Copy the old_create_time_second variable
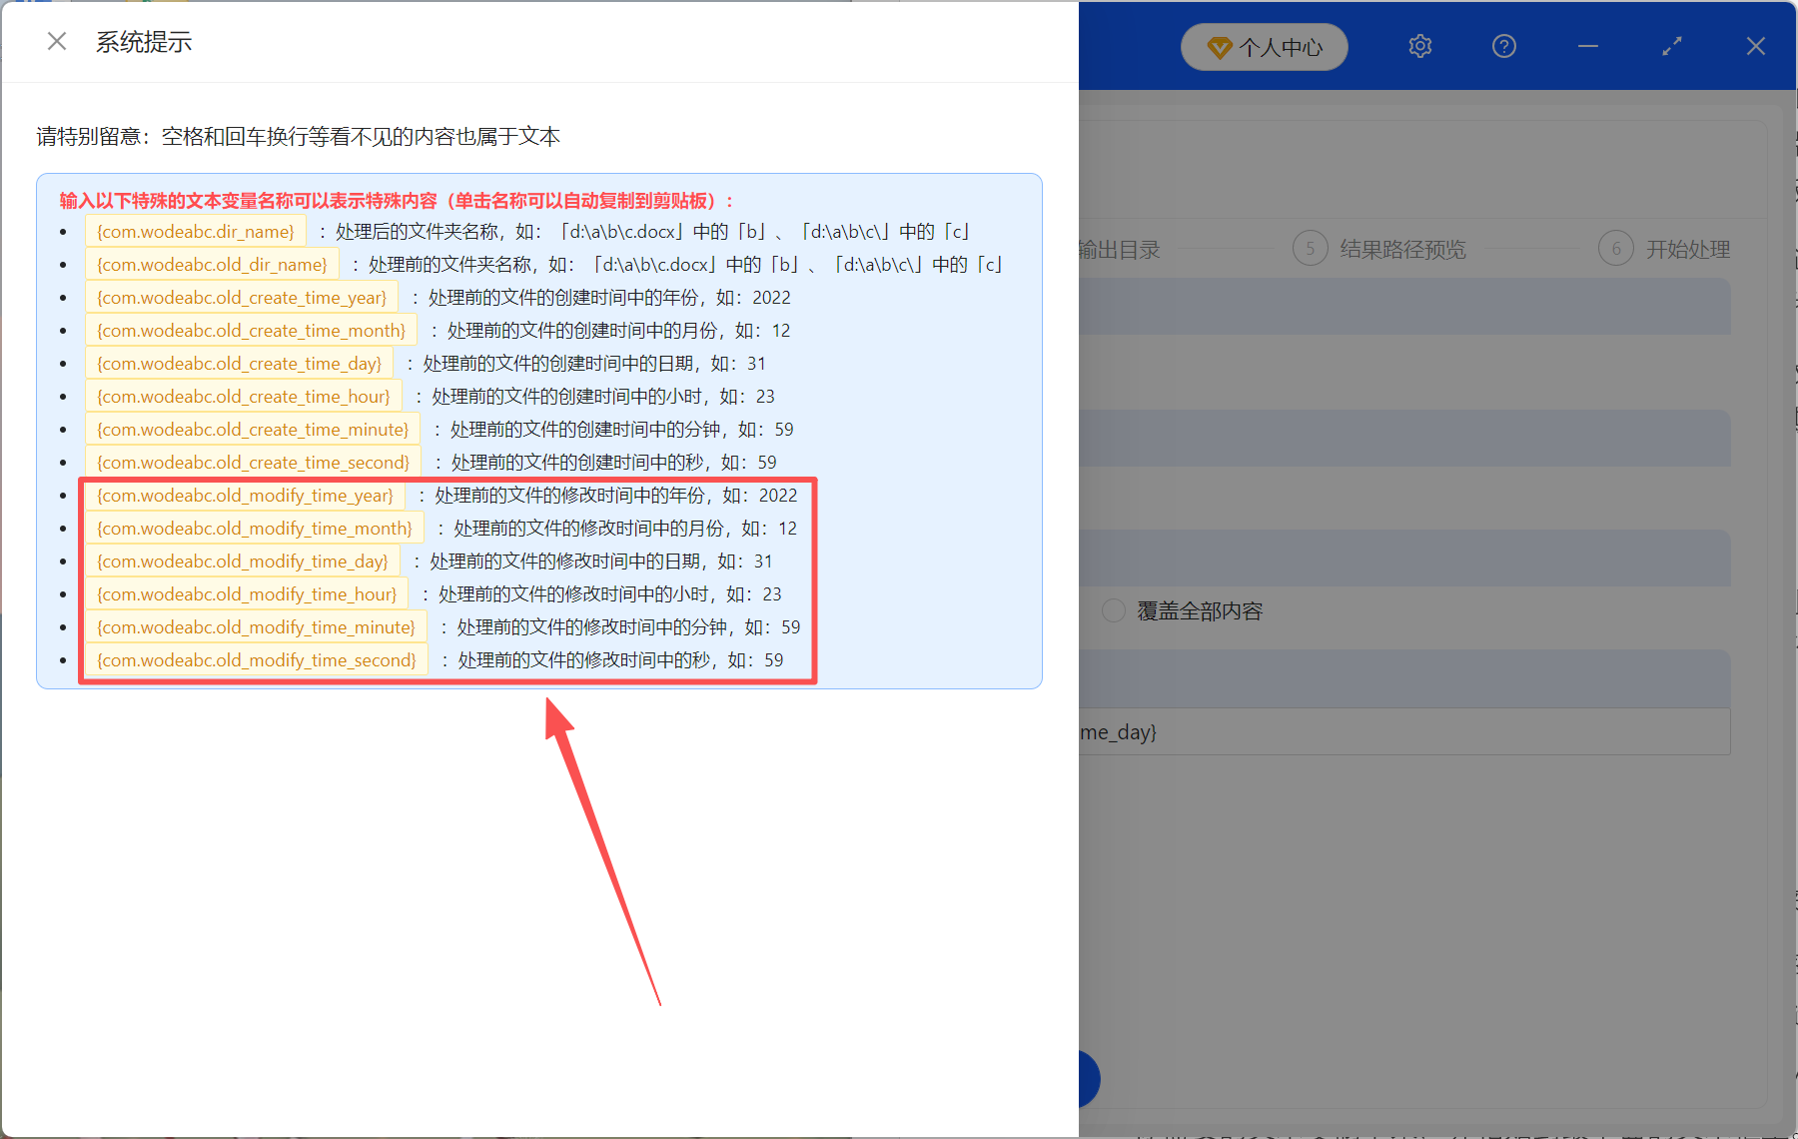 253,462
